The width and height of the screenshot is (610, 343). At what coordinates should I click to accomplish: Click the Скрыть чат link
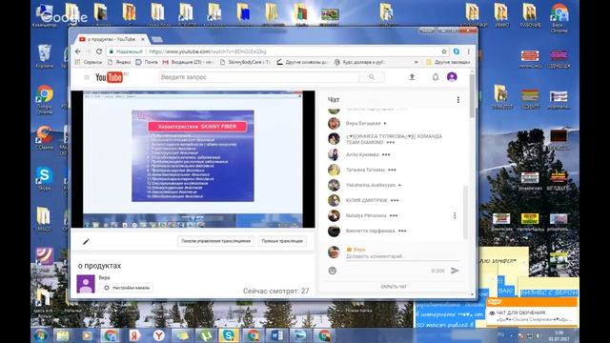click(394, 287)
